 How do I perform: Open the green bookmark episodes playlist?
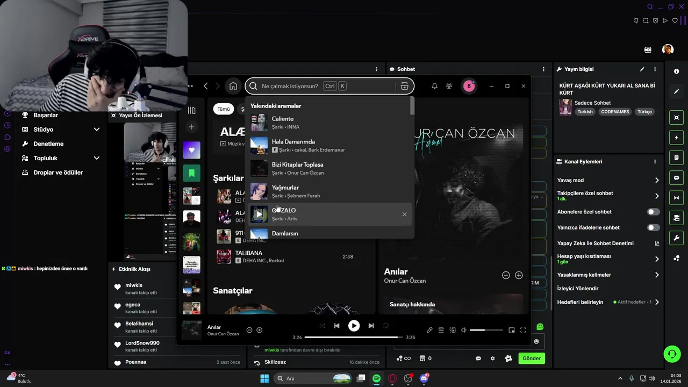191,173
